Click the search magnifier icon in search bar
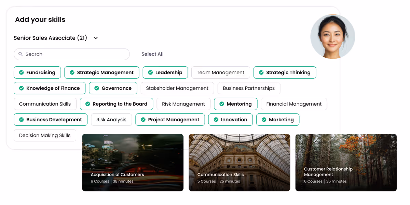Screen dimensions: 410x205 [x=21, y=54]
